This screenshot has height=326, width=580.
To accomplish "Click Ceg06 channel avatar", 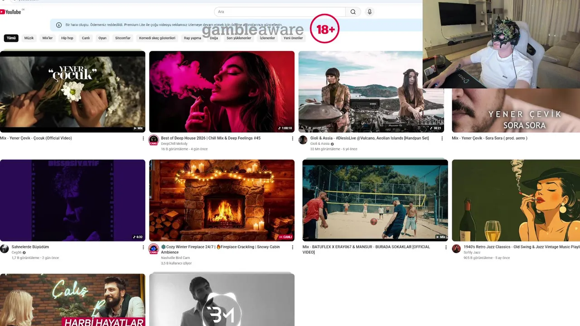I will [x=5, y=249].
